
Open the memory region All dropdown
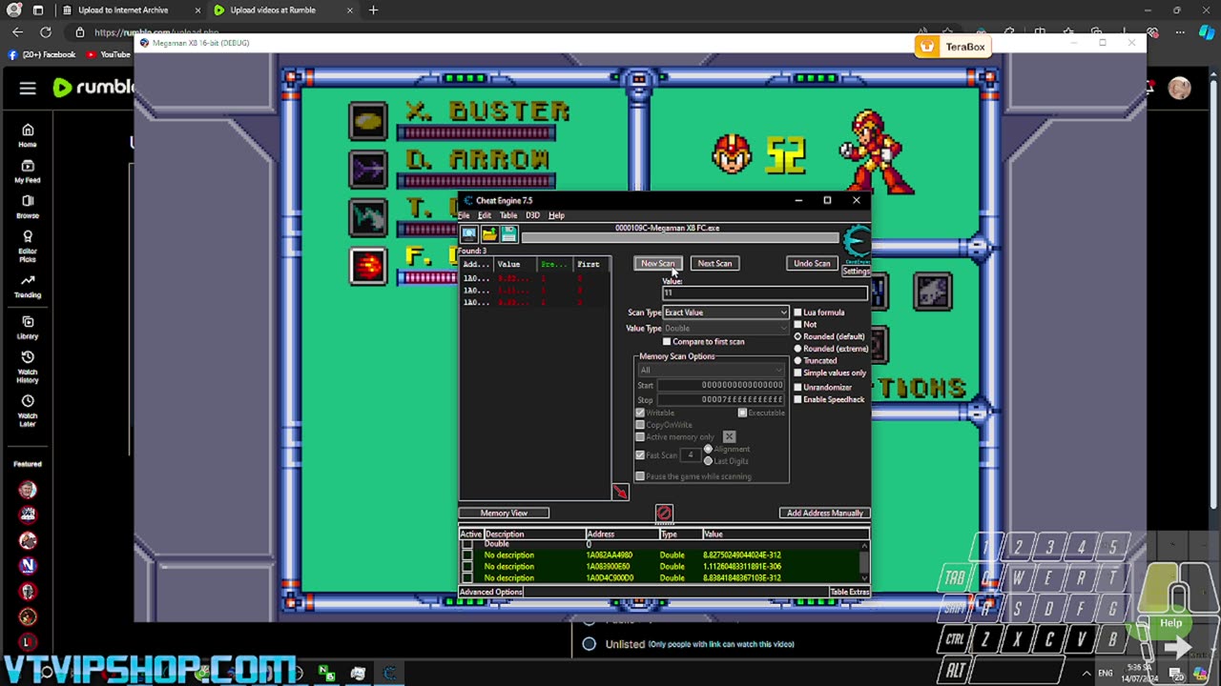(711, 370)
